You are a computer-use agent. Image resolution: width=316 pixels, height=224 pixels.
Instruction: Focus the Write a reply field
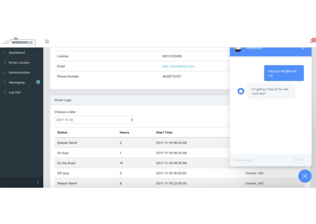[262, 160]
